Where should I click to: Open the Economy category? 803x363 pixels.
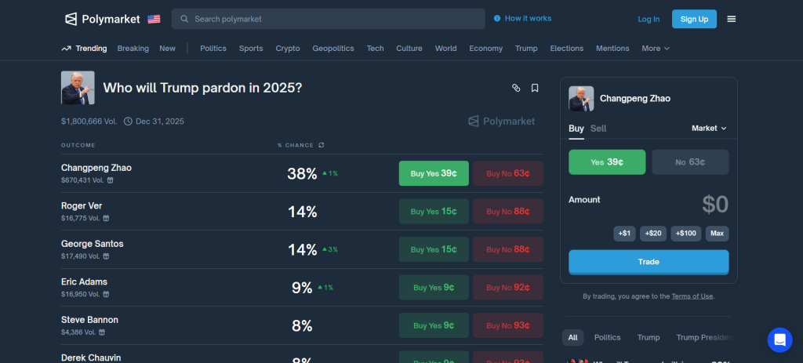pos(486,48)
